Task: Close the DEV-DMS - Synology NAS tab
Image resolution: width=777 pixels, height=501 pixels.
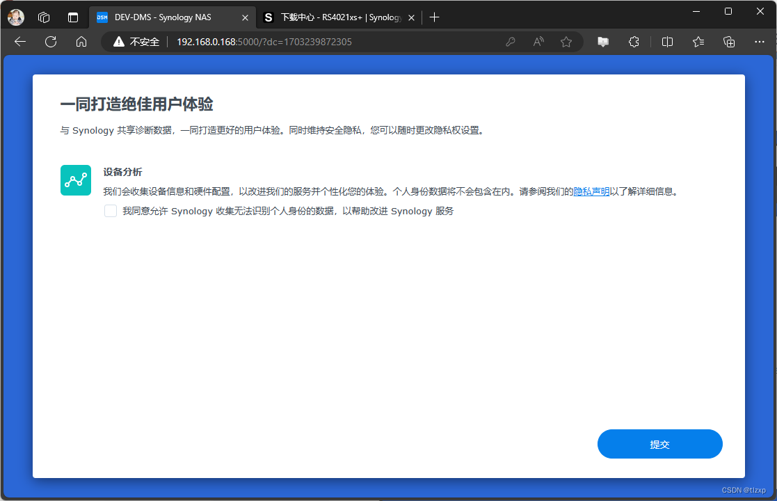Action: [245, 17]
